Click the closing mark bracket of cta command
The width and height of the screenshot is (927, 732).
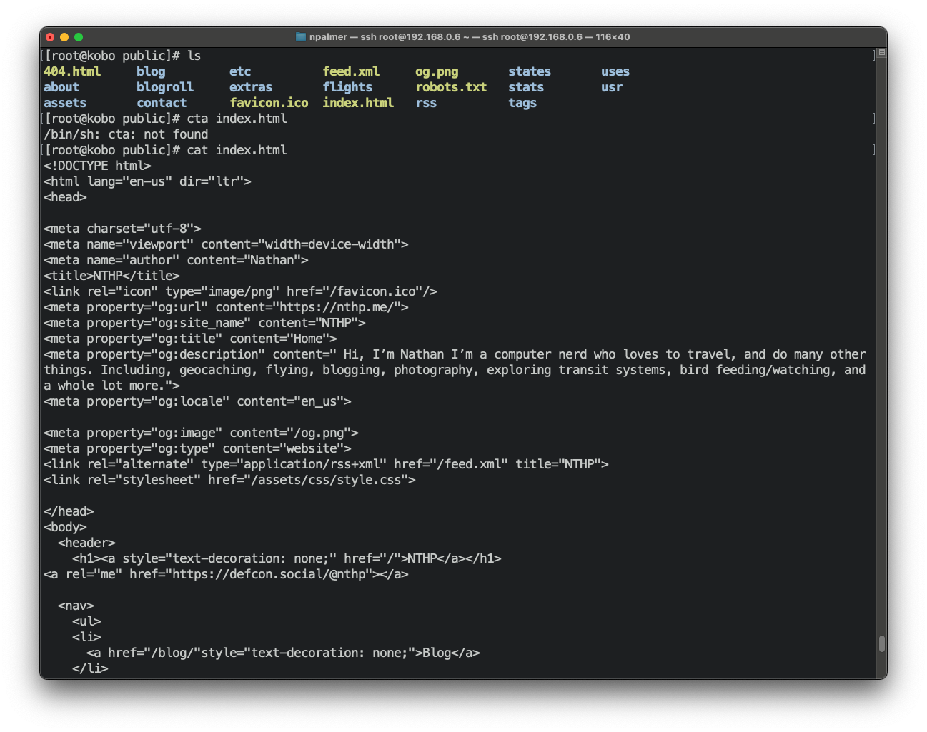(x=874, y=119)
